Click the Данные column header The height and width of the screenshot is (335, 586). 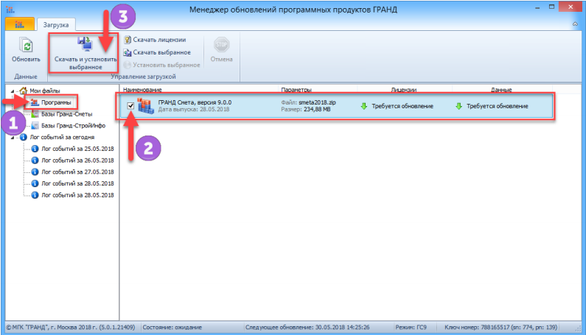pyautogui.click(x=501, y=90)
